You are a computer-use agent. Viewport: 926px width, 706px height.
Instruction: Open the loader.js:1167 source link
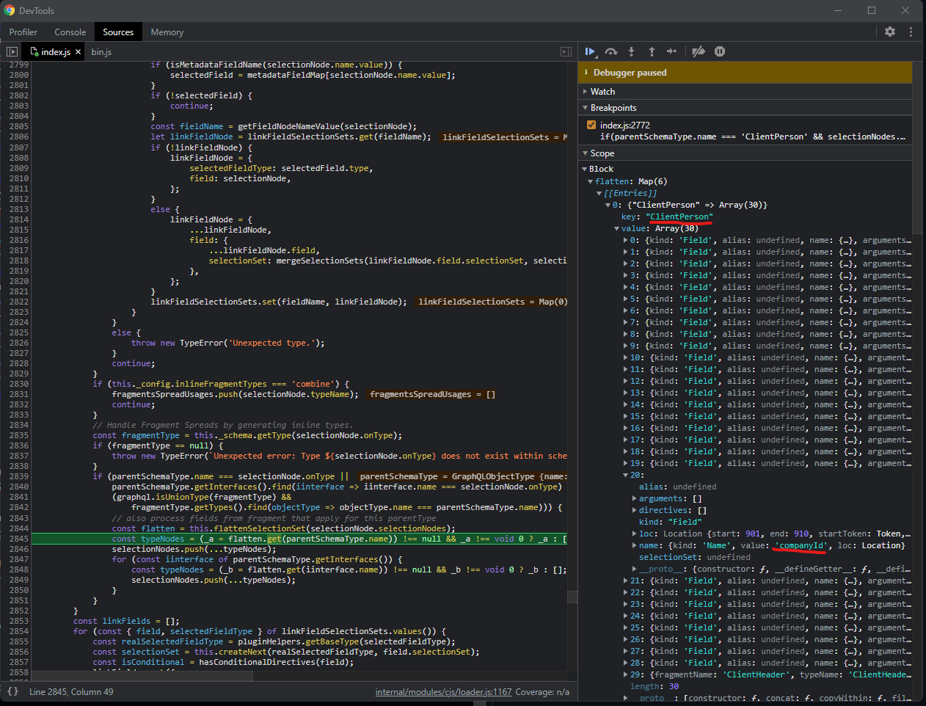coord(443,691)
